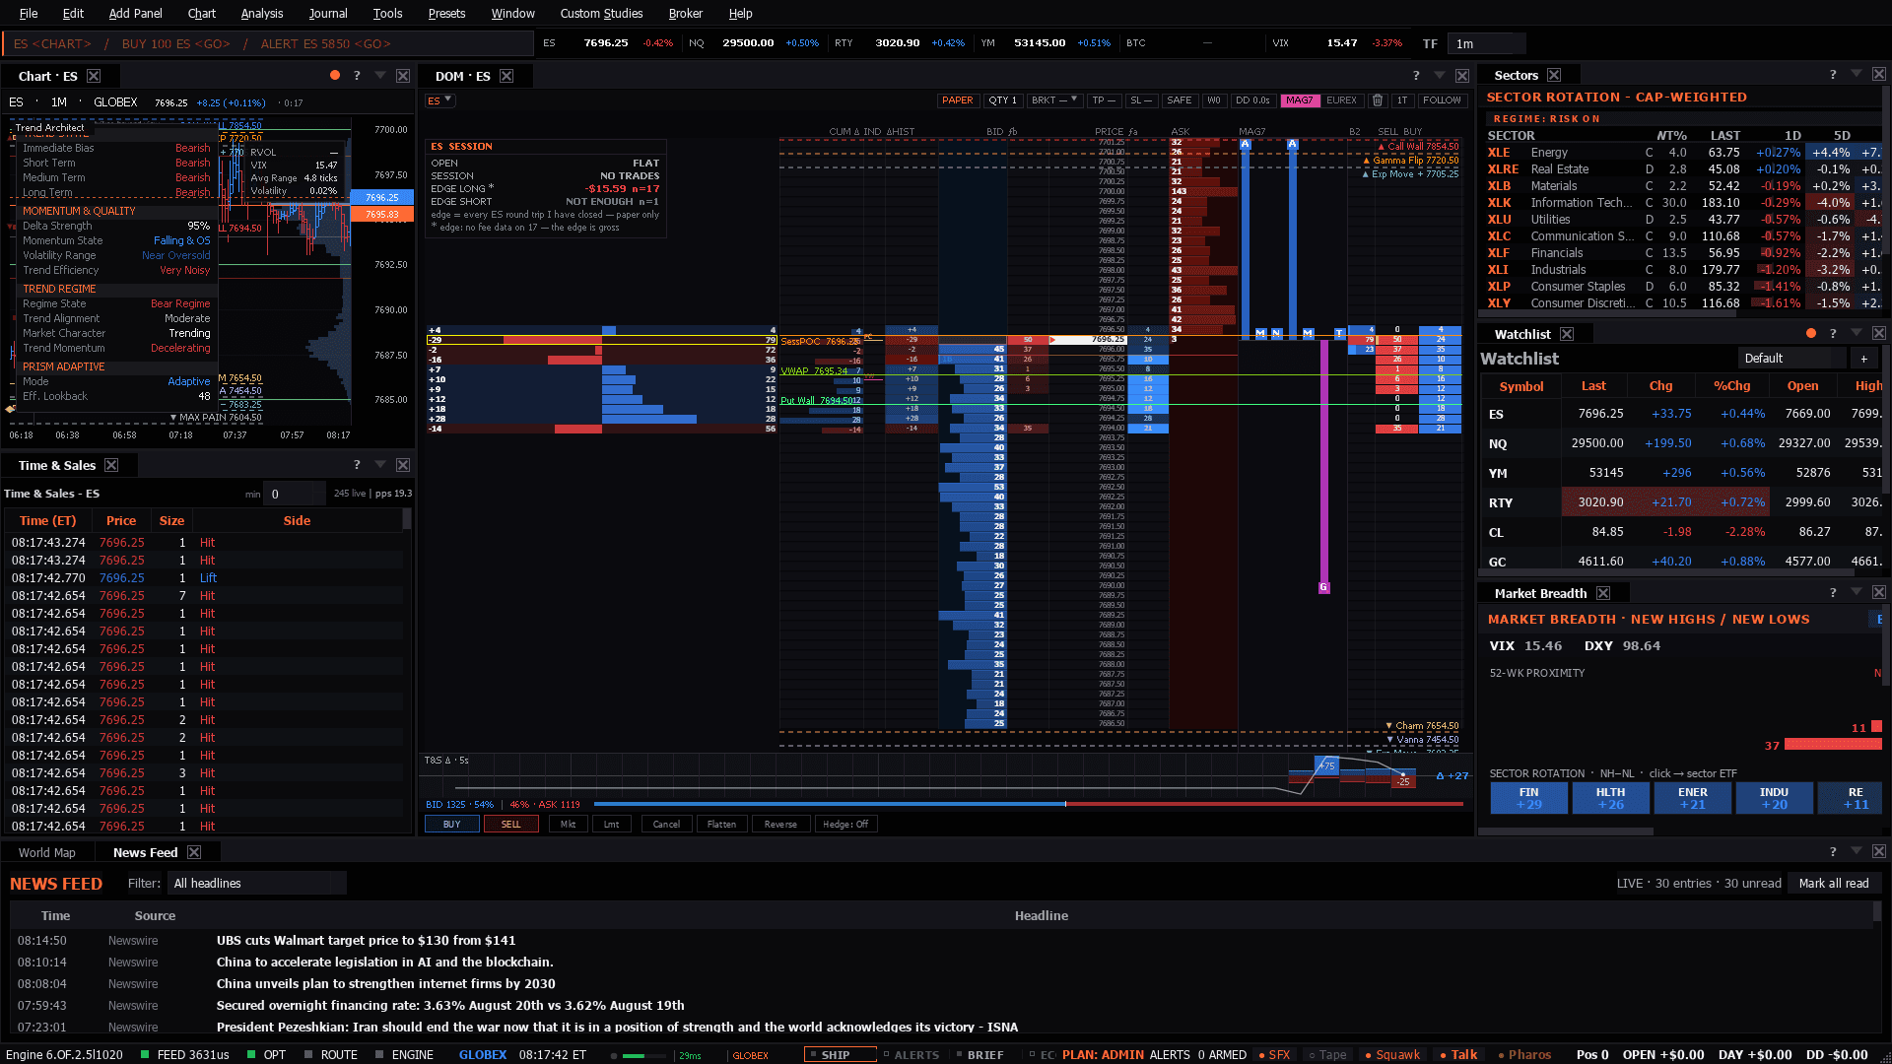Close the Sectors tab
The height and width of the screenshot is (1064, 1892).
click(1554, 75)
